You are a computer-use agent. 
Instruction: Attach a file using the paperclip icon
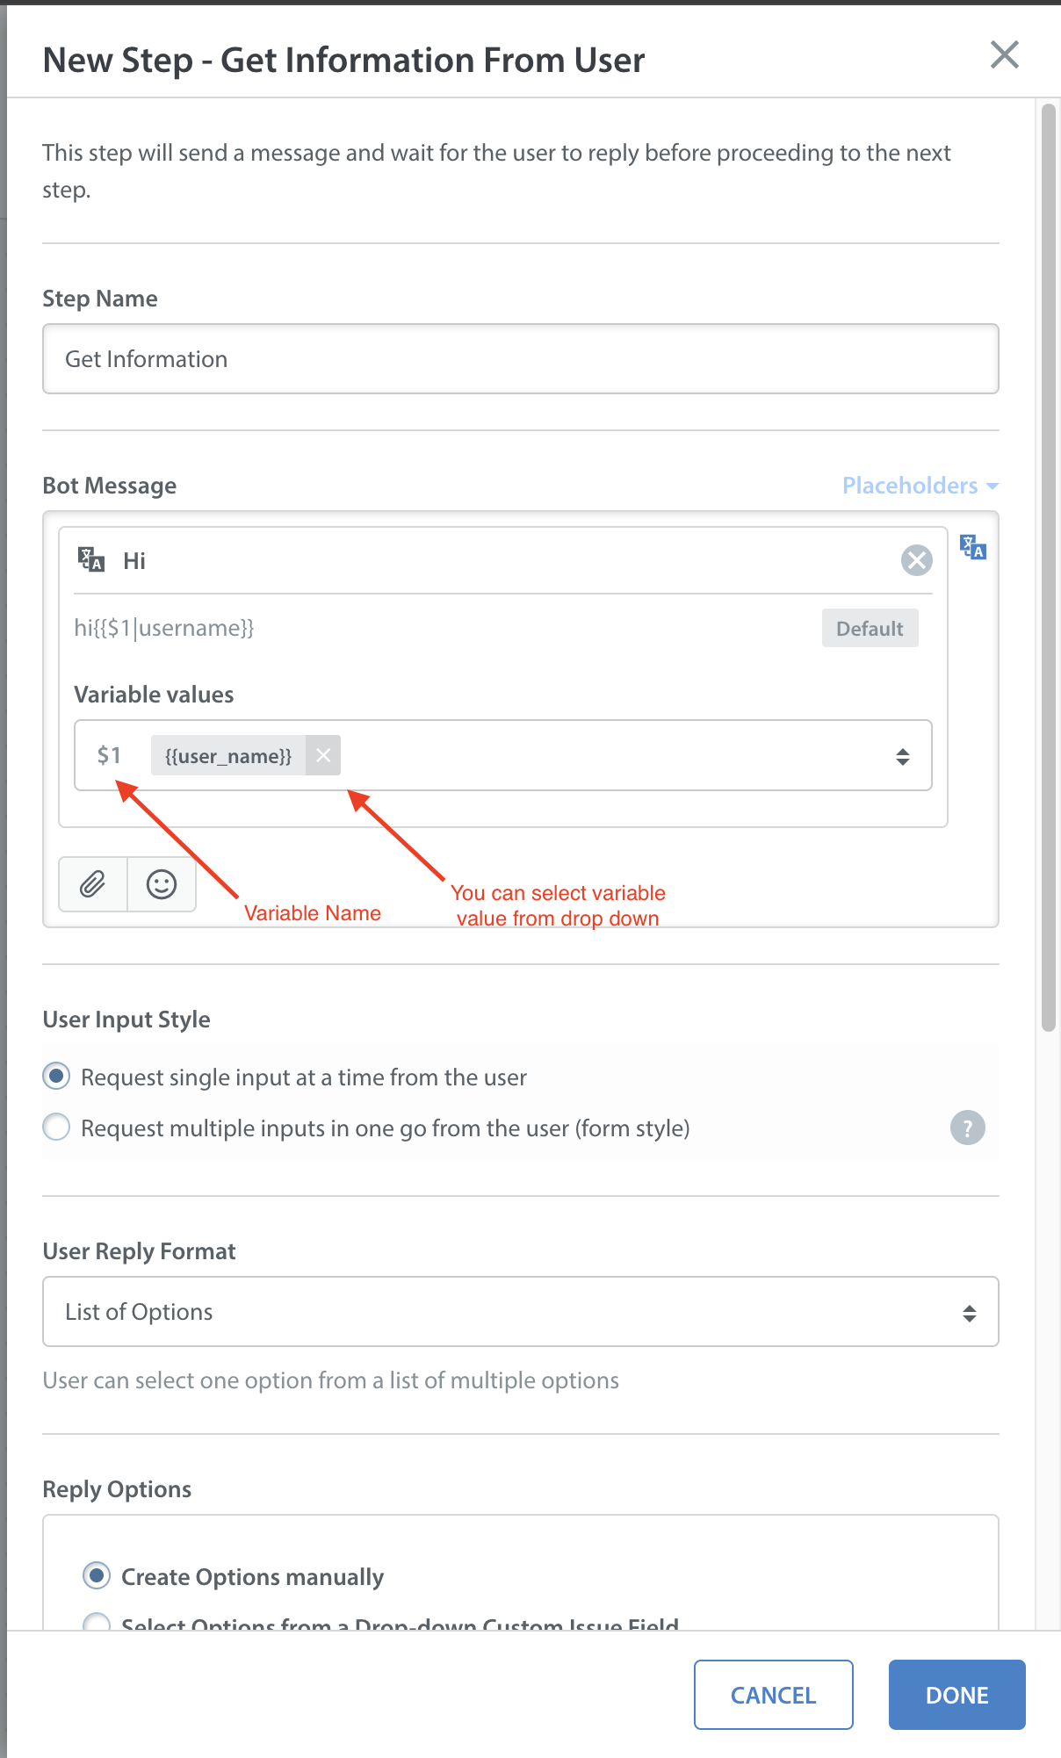click(x=93, y=884)
